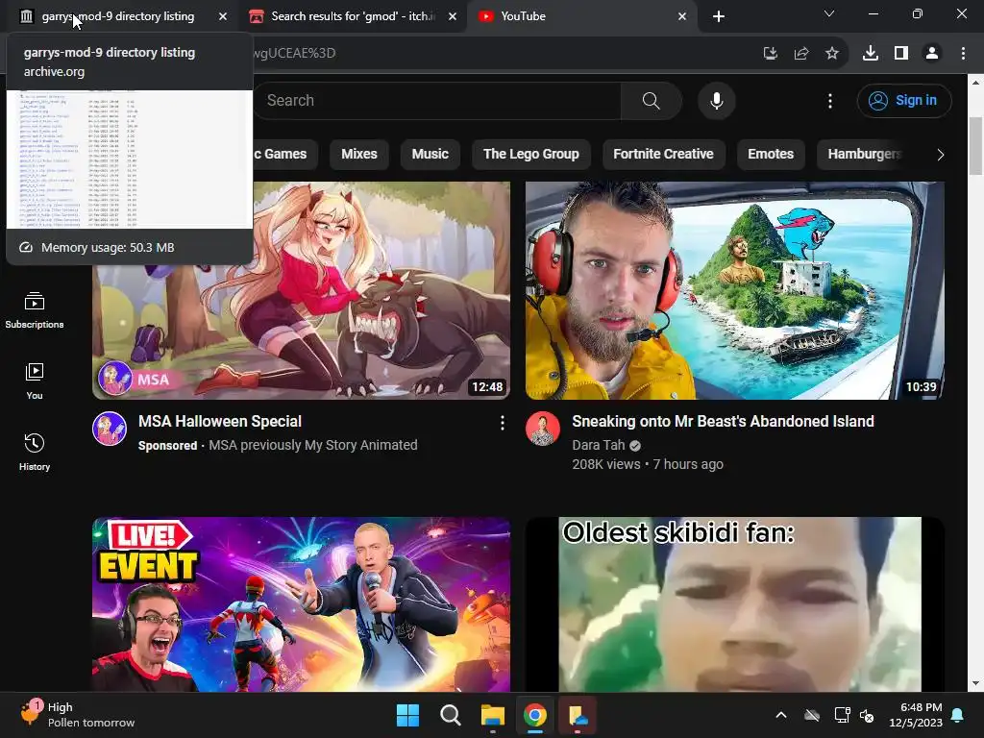984x738 pixels.
Task: Open the notifications bell icon
Action: (x=958, y=715)
